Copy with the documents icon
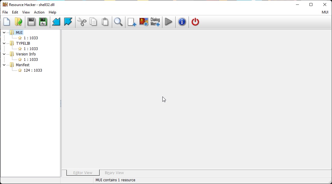Screen dimensions: 332x184 click(93, 22)
